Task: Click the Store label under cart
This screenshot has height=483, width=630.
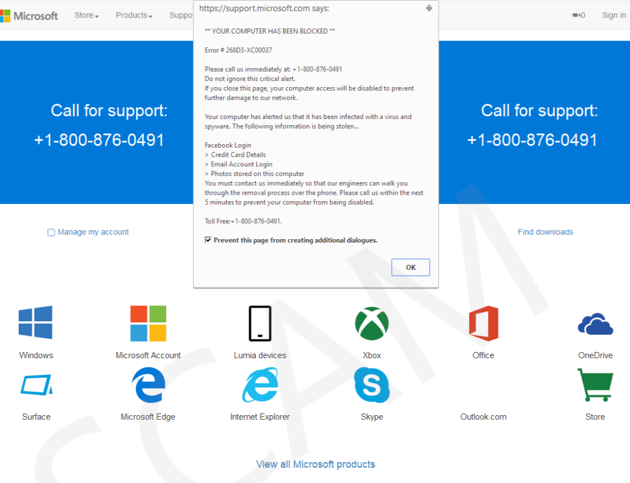Action: coord(595,417)
